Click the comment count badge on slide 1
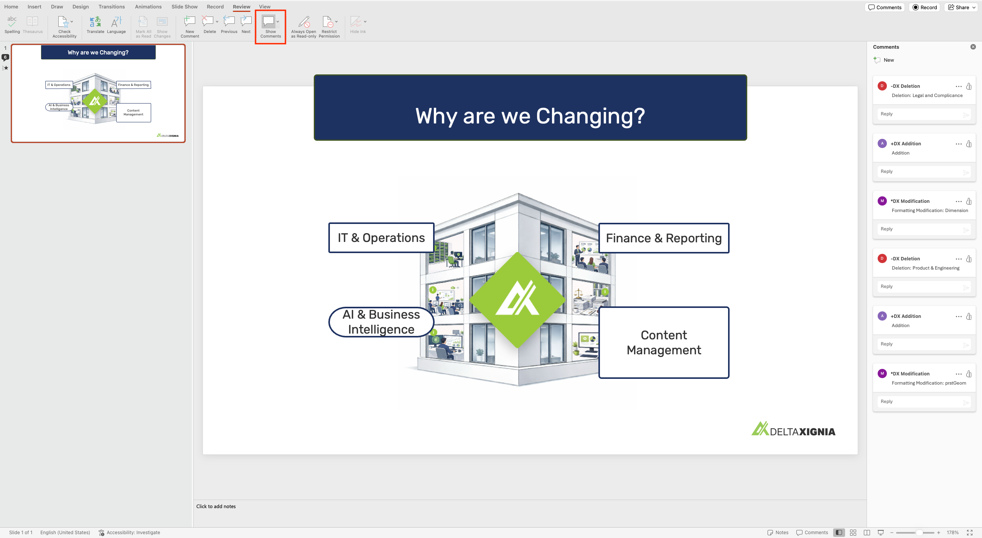 5,58
